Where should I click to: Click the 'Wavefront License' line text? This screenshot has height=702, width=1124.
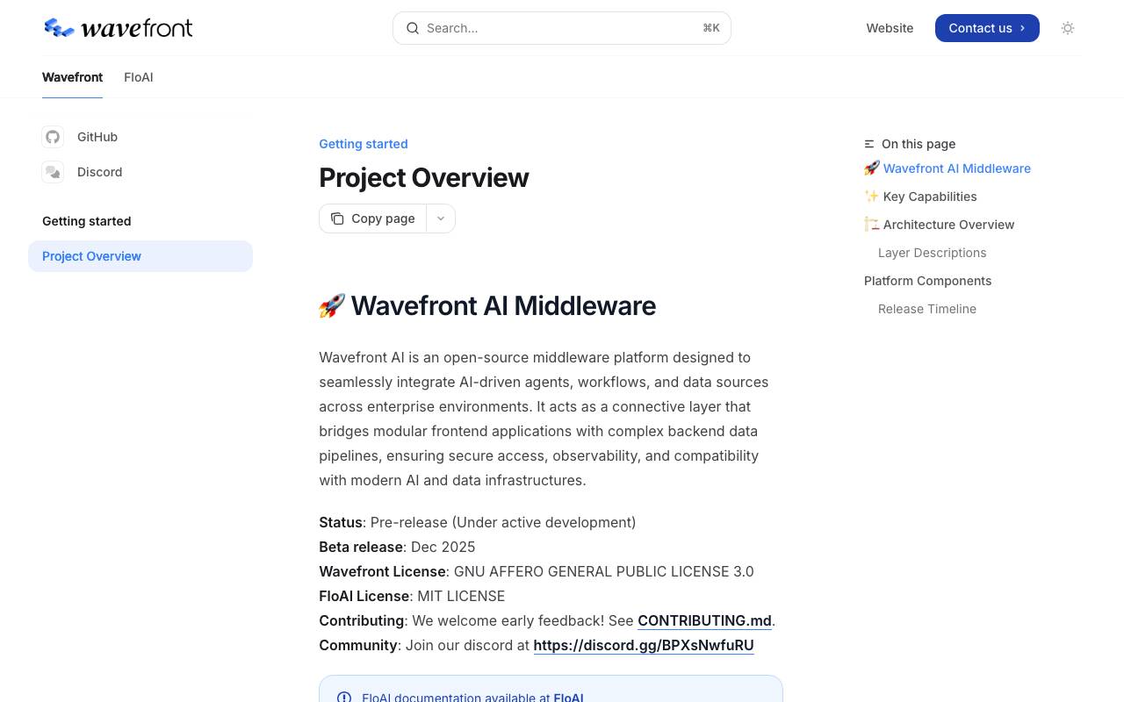point(537,571)
